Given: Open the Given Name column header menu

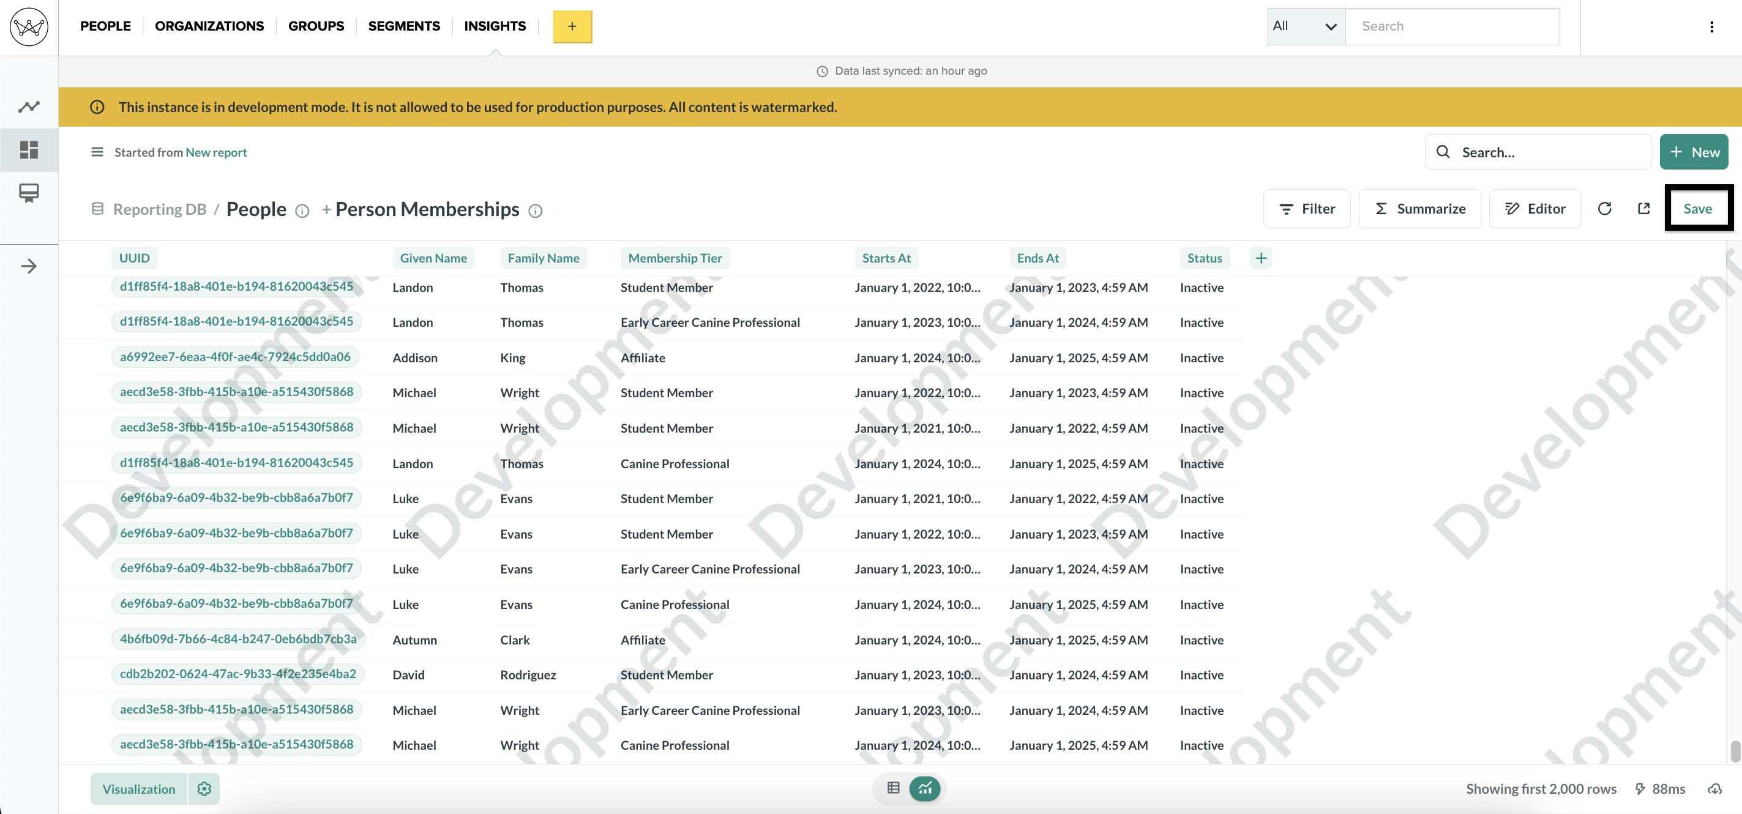Looking at the screenshot, I should pyautogui.click(x=433, y=258).
